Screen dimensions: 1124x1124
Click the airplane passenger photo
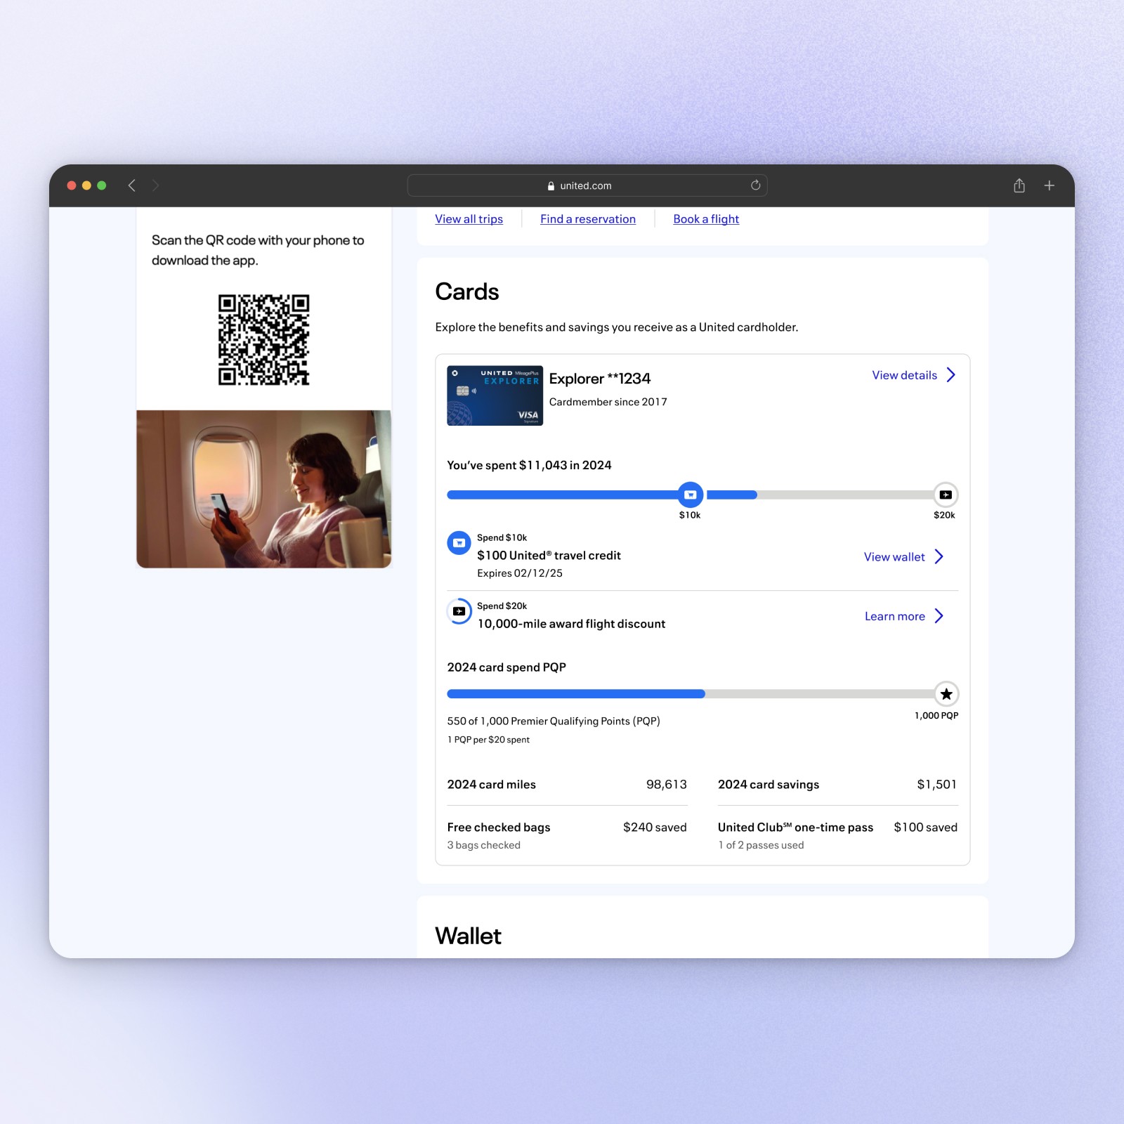point(263,489)
